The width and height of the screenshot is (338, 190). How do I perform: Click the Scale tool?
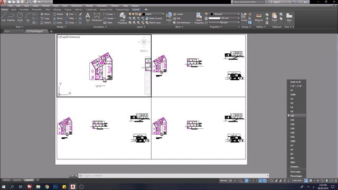(58, 22)
